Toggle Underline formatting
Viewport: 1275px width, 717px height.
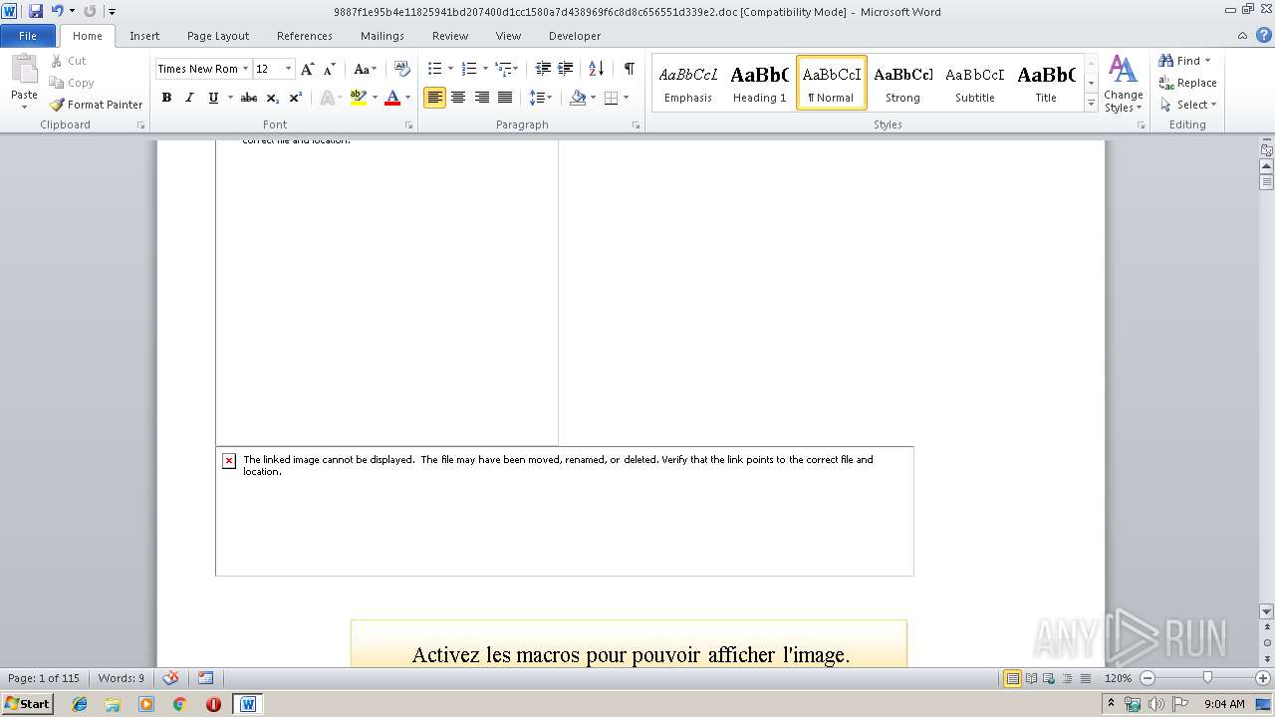coord(213,98)
